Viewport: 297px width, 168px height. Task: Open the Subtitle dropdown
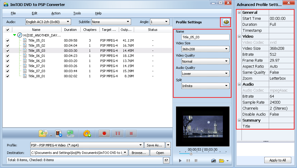click(111, 22)
